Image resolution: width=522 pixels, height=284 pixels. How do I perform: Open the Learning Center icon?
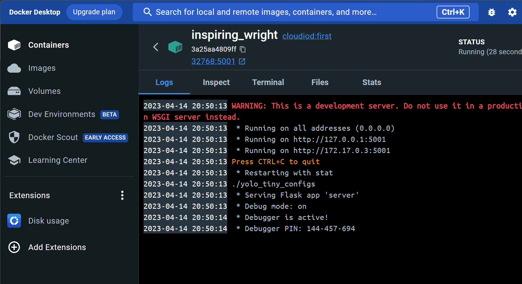tap(14, 160)
